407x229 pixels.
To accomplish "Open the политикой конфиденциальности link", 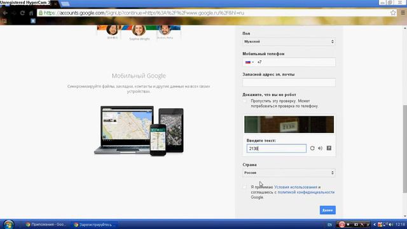I will click(306, 192).
